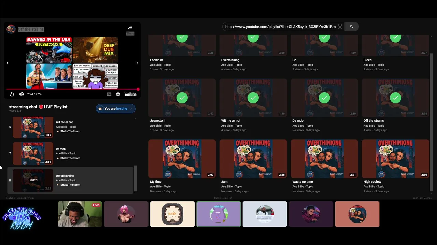Toggle checkmark on grid 'Wit me or not'
This screenshot has width=437, height=245.
[253, 98]
